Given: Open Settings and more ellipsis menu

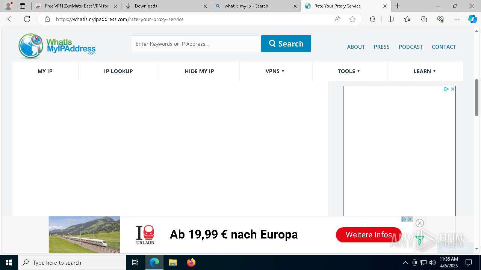Looking at the screenshot, I should [457, 19].
